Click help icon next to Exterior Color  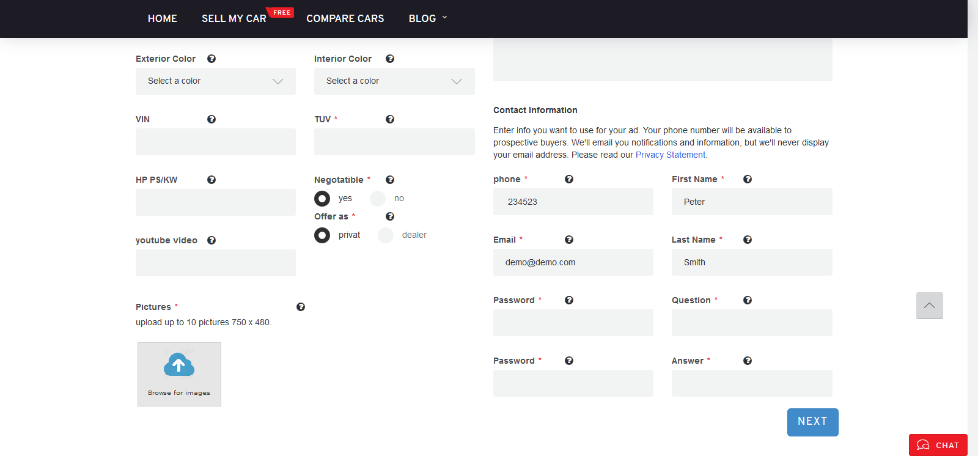[211, 59]
